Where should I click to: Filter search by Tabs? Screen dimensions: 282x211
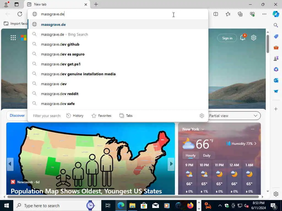tap(126, 116)
